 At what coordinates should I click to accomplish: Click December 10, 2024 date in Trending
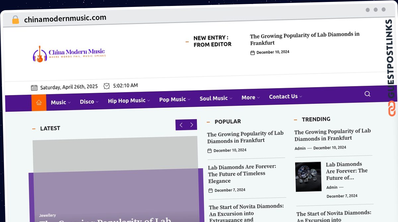(x=330, y=148)
